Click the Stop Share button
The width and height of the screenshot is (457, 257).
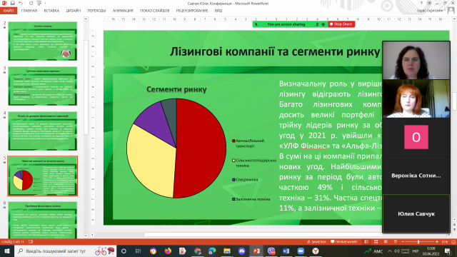click(341, 24)
